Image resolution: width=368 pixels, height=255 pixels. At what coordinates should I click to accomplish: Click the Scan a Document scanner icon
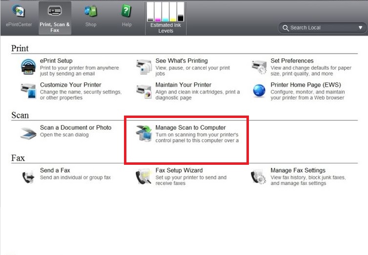click(28, 134)
